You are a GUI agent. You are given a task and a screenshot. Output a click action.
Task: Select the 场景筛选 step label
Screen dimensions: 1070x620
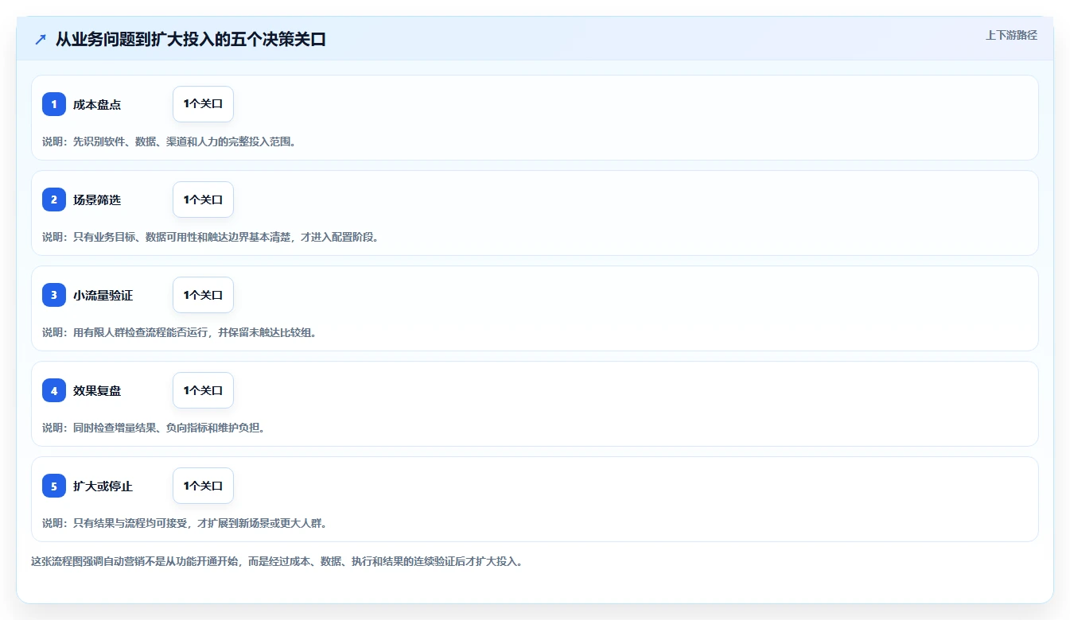pyautogui.click(x=97, y=200)
